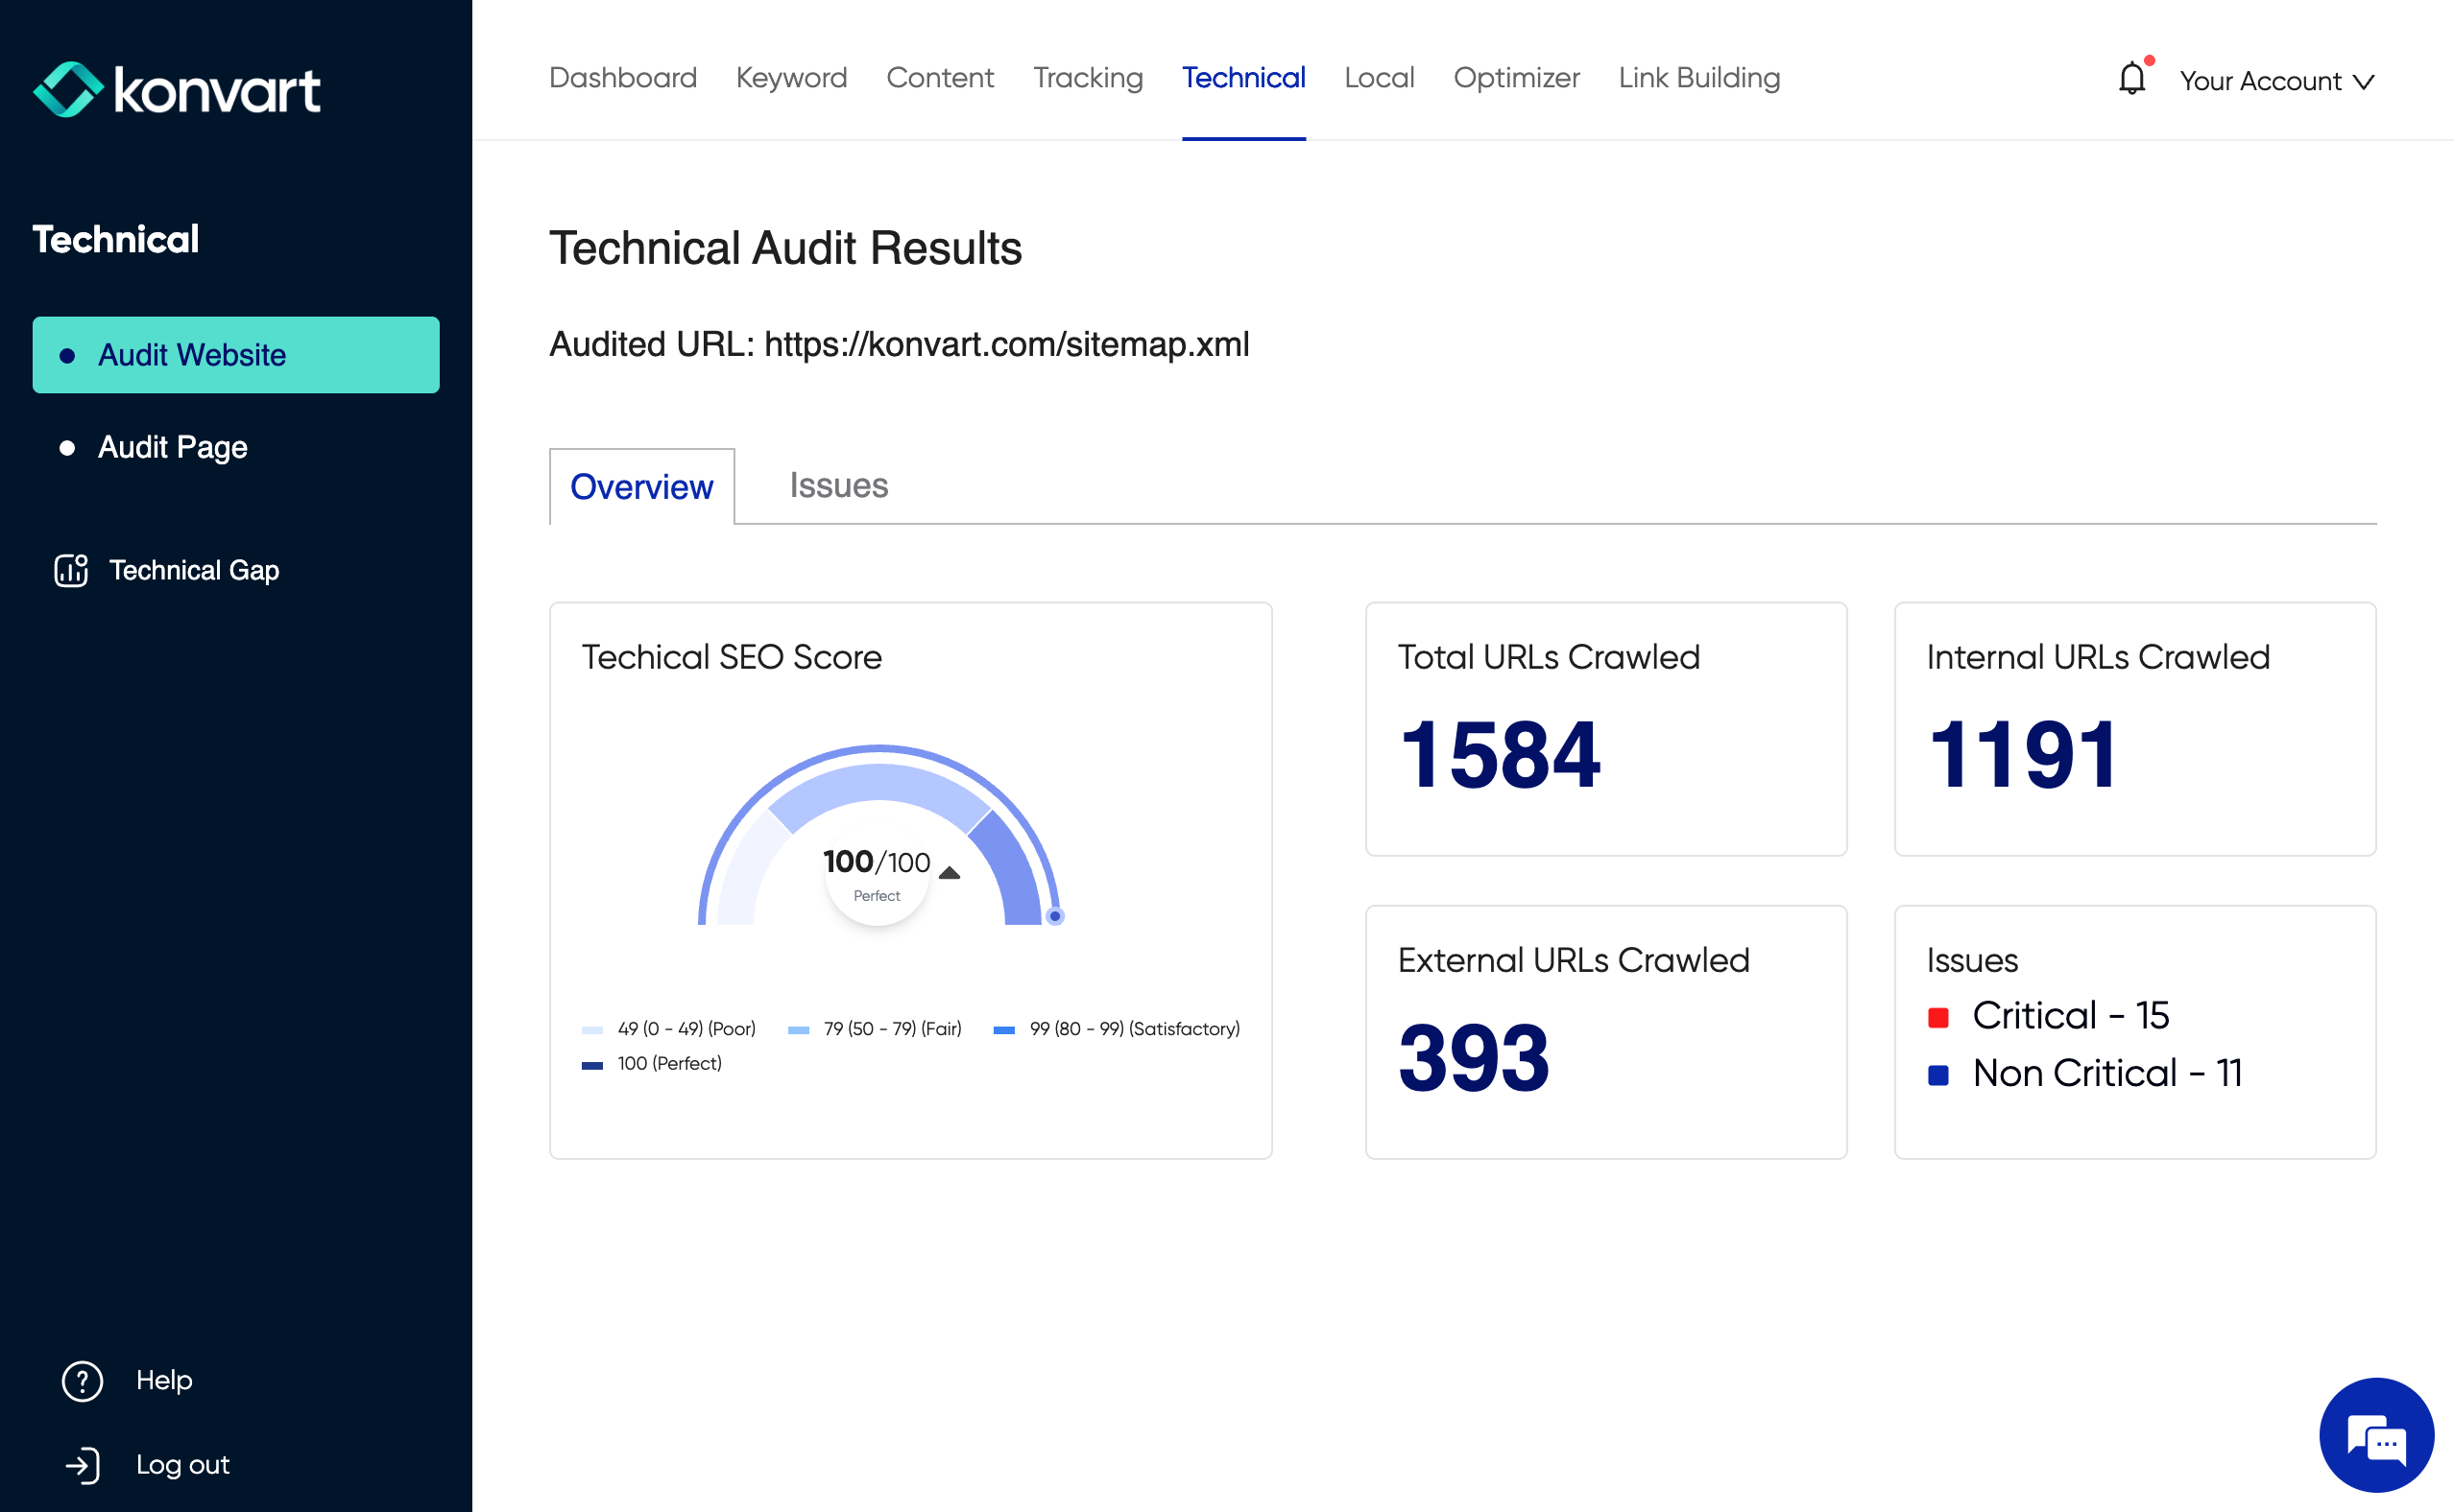This screenshot has height=1512, width=2454.
Task: Switch to the Issues tab
Action: (838, 486)
